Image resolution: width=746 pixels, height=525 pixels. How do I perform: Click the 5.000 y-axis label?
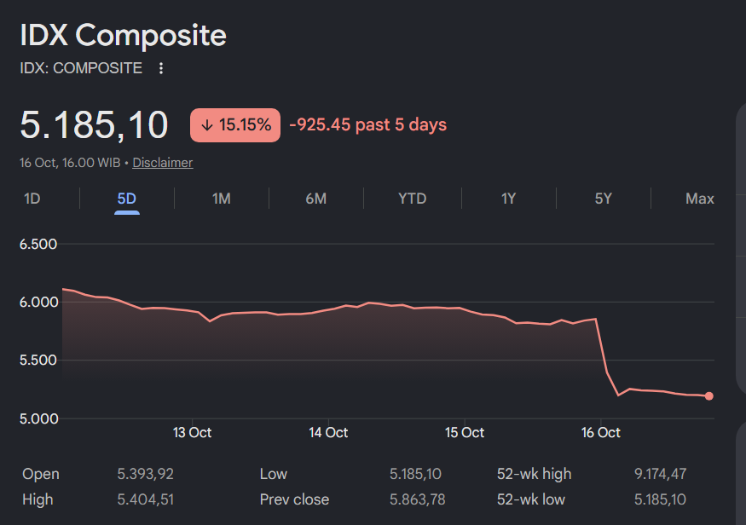[x=38, y=419]
